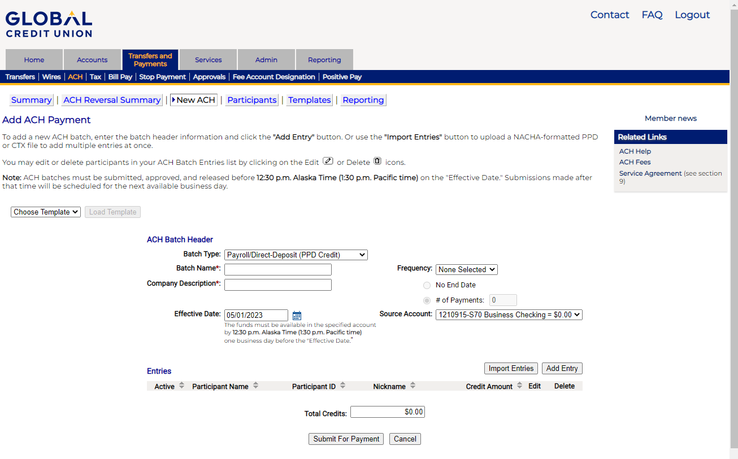Image resolution: width=738 pixels, height=459 pixels.
Task: Open Stop Payment in the submenu bar
Action: (x=162, y=77)
